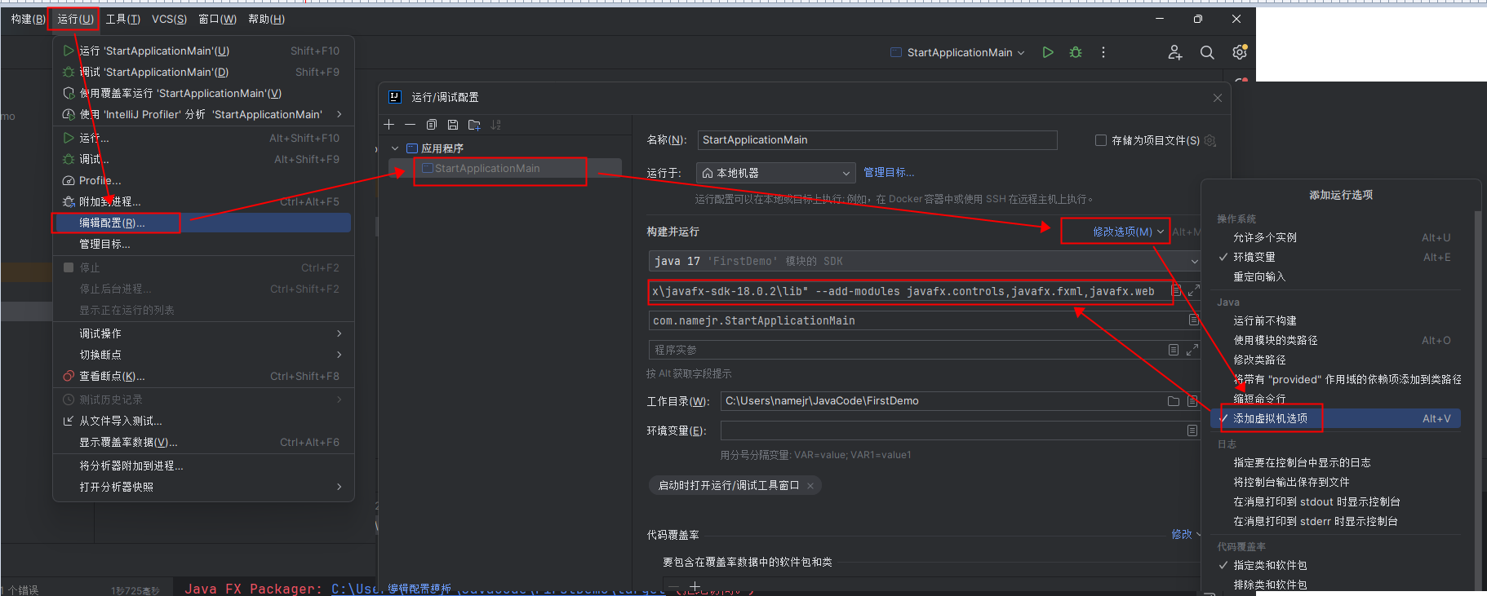The height and width of the screenshot is (596, 1487).
Task: Click the Debug bug icon in the top toolbar
Action: click(x=1076, y=52)
